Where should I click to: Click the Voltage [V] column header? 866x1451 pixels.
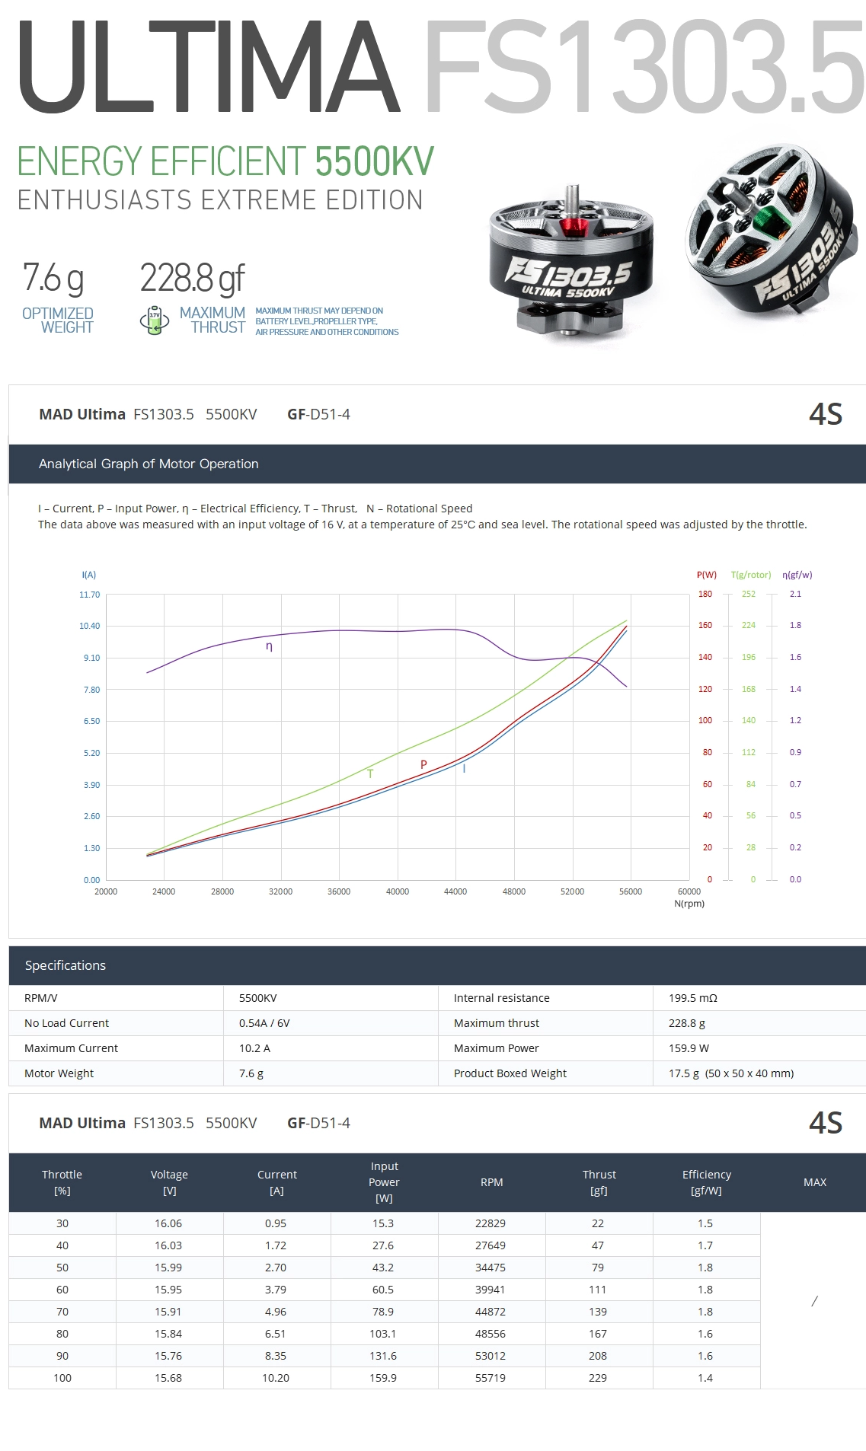[x=169, y=1182]
